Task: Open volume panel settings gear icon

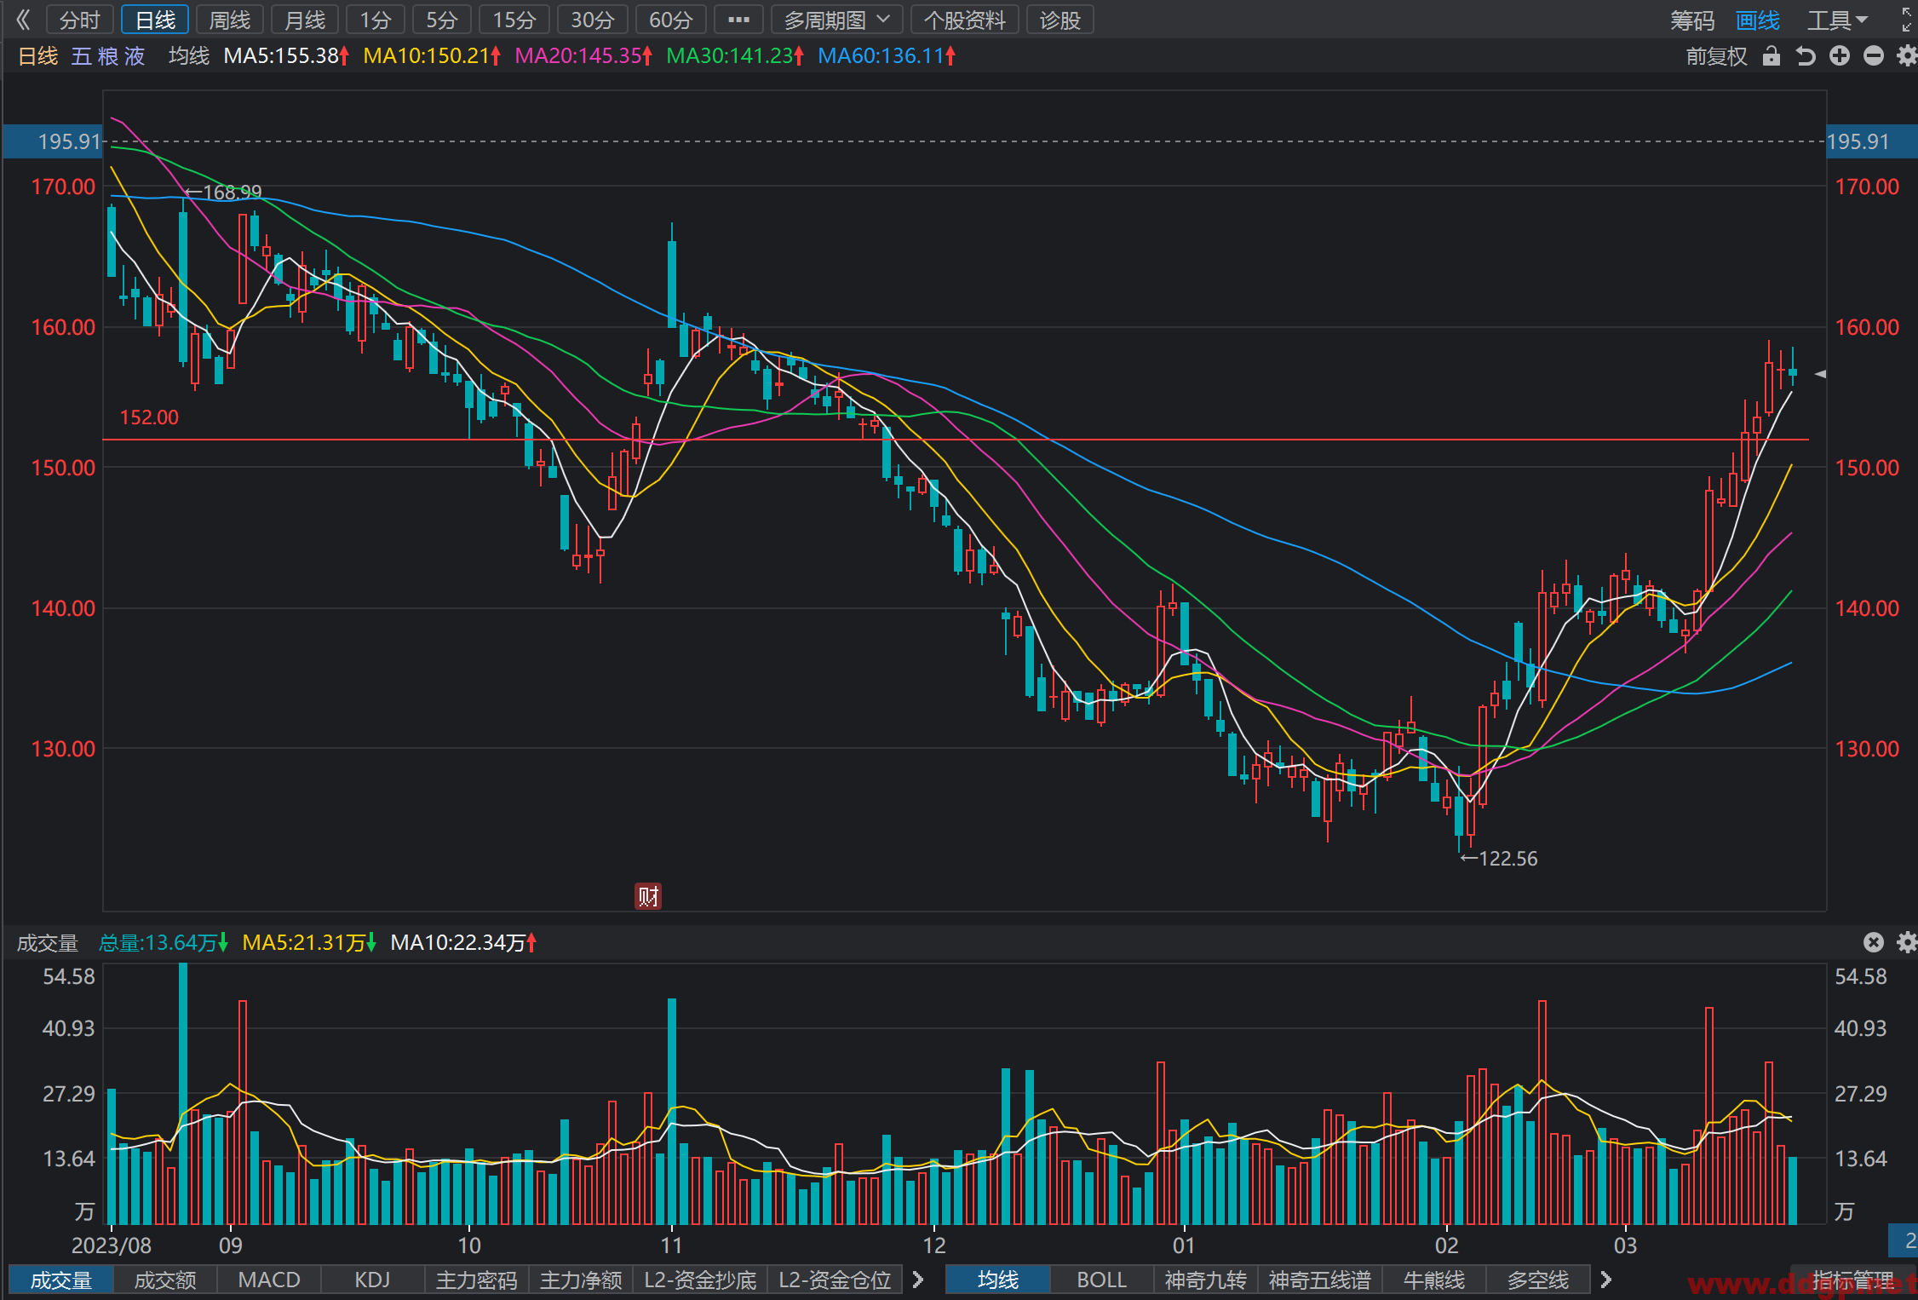Action: point(1907,941)
